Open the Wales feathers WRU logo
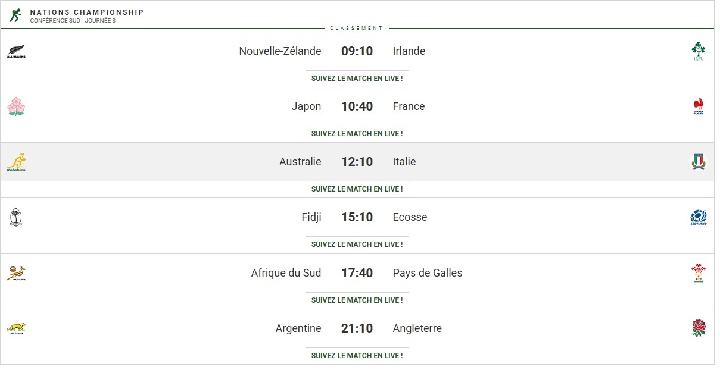Image resolution: width=720 pixels, height=370 pixels. click(x=698, y=273)
